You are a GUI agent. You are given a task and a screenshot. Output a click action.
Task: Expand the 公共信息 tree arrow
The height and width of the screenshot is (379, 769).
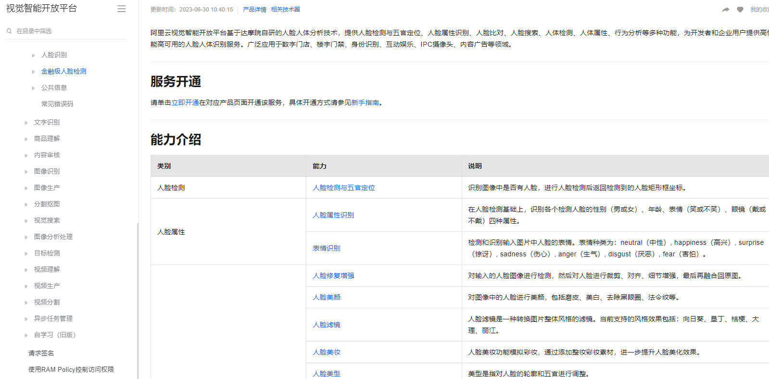(x=33, y=88)
